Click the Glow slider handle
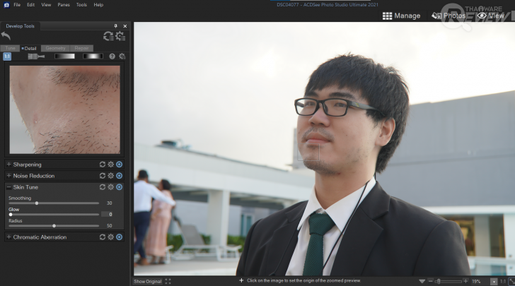Screen dimensions: 515x286 pos(11,215)
